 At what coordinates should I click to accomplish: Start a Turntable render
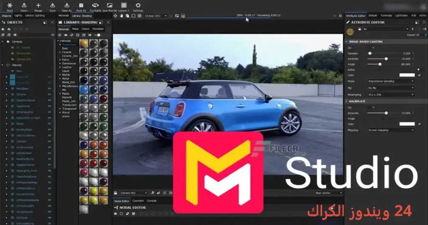[95, 5]
